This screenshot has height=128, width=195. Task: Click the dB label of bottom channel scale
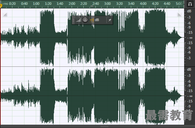[x=189, y=69]
